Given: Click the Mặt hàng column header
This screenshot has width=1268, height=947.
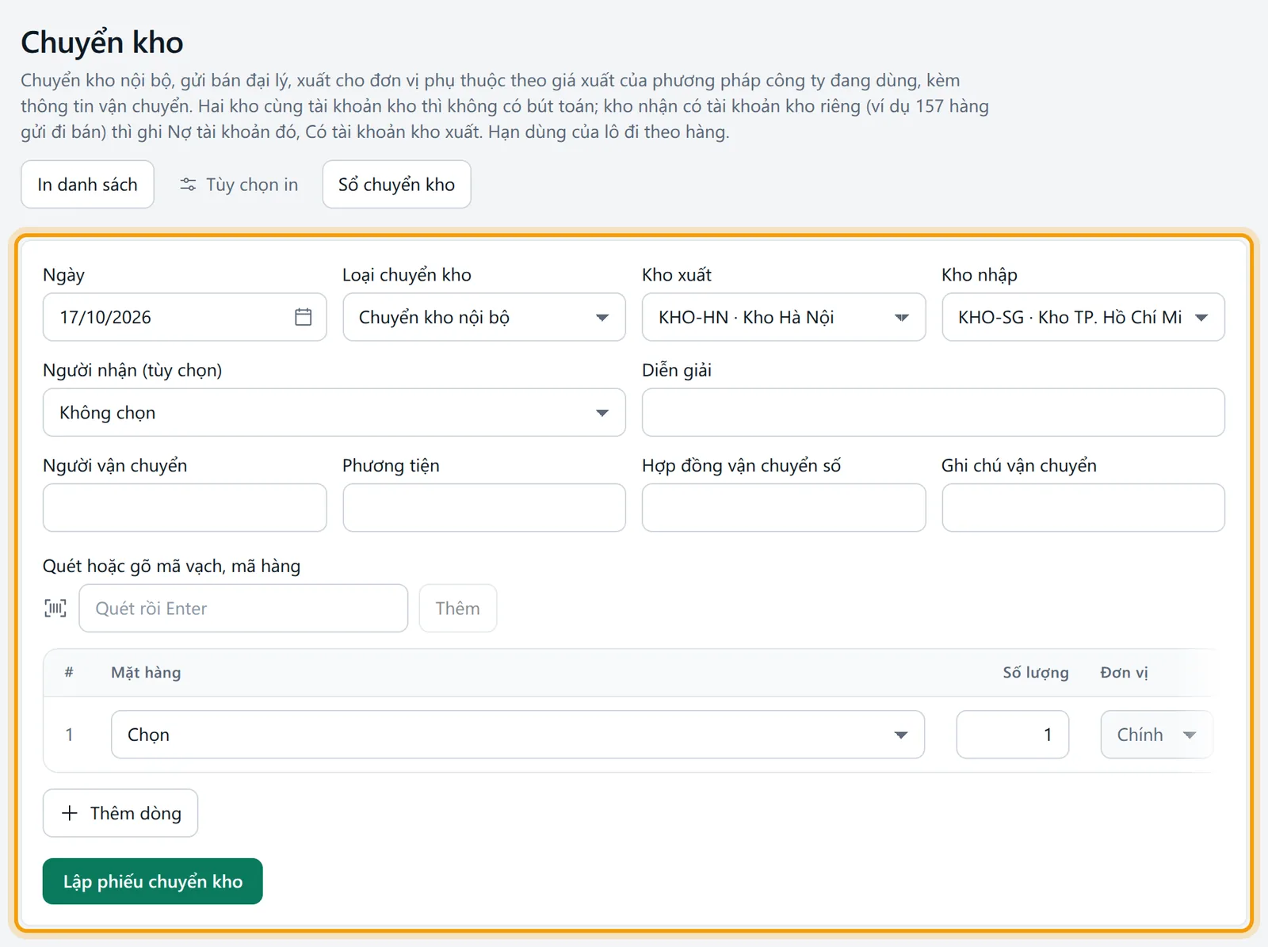Looking at the screenshot, I should pos(146,673).
